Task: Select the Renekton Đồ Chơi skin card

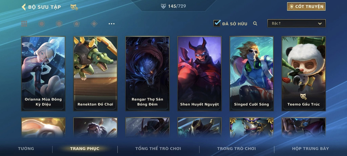Action: point(95,74)
